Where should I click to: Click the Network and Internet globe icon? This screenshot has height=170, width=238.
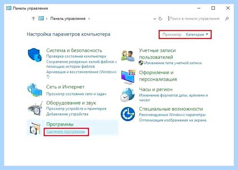[35, 90]
